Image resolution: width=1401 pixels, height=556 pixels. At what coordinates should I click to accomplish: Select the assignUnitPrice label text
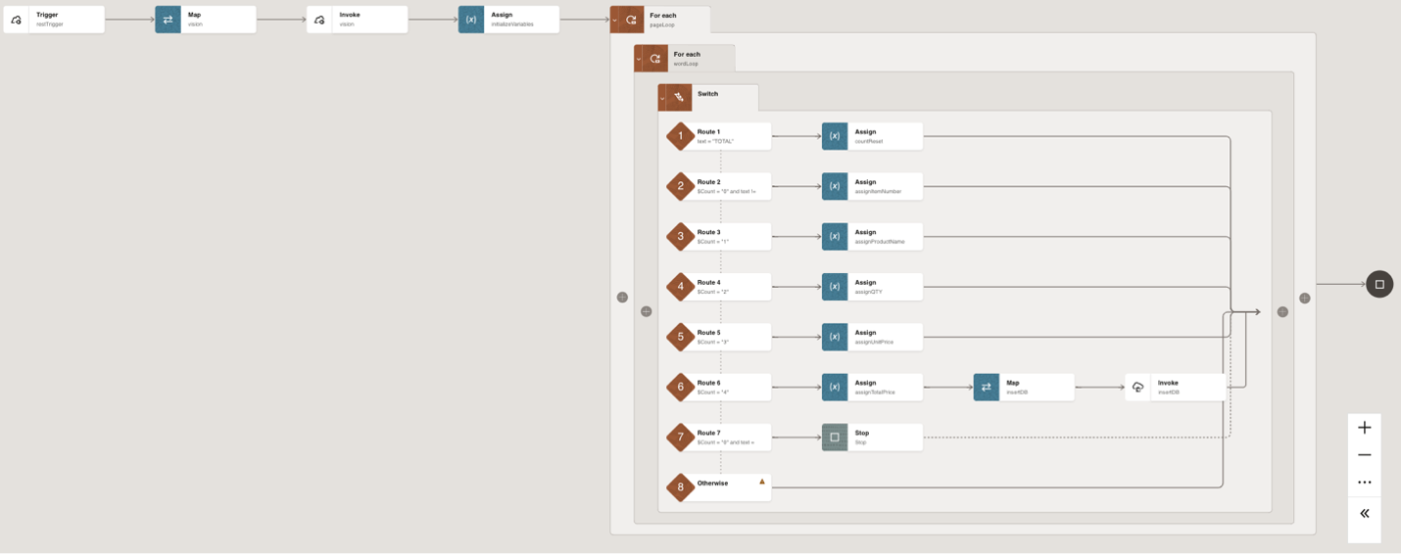[x=874, y=342]
